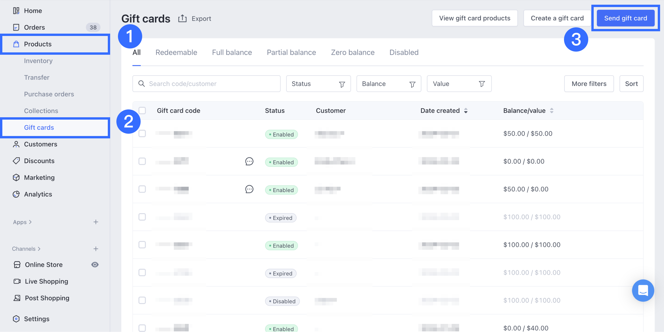Check the first gift card row checkbox

click(142, 133)
